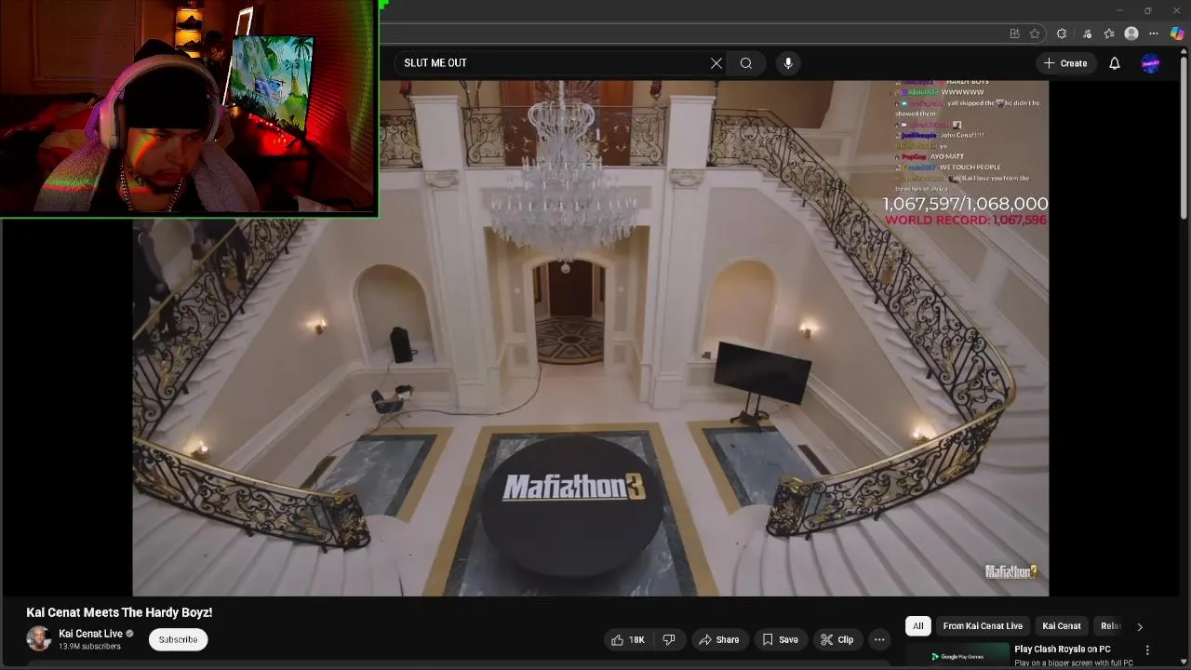This screenshot has width=1191, height=670.
Task: Clear the YouTube search box text
Action: coord(716,63)
